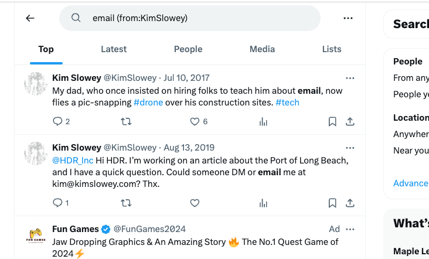Open the Media tab
Image resolution: width=429 pixels, height=259 pixels.
tap(262, 49)
